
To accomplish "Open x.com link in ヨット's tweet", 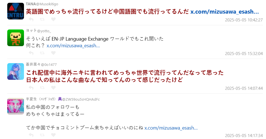I will coord(73,46).
